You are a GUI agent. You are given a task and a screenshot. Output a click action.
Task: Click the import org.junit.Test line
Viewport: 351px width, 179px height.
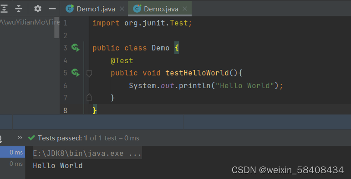point(142,23)
